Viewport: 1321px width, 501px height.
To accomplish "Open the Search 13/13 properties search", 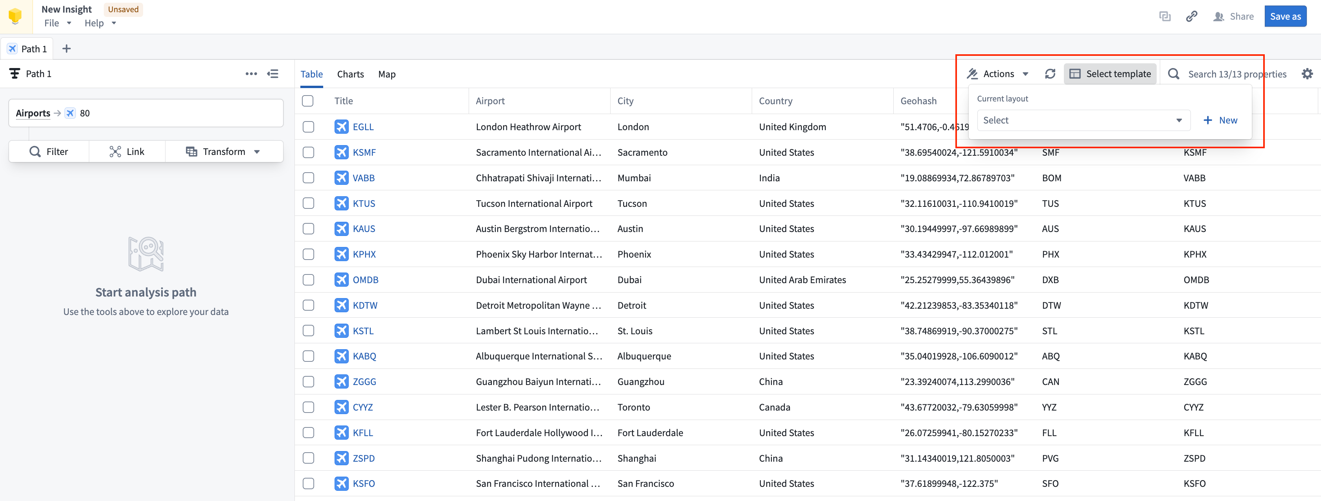I will coord(1174,73).
